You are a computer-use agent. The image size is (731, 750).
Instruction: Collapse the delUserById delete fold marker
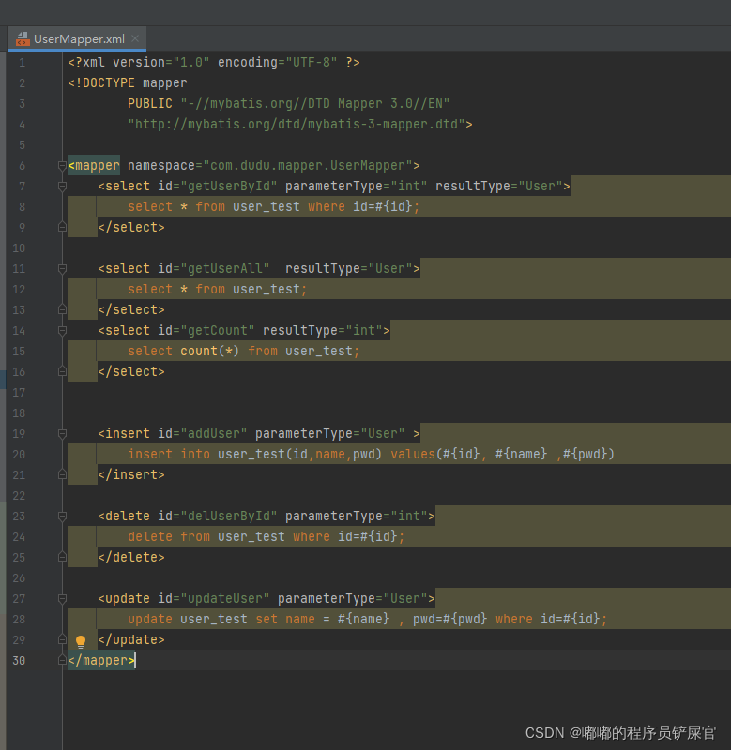[62, 517]
